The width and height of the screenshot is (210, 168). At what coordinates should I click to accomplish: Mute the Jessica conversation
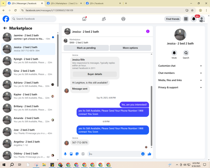tap(174, 53)
